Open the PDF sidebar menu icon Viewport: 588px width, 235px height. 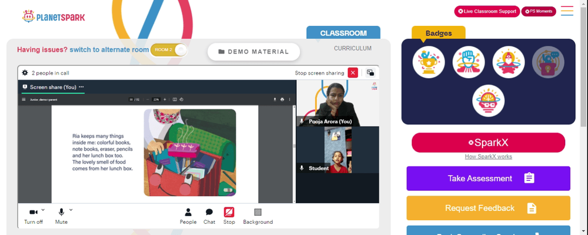[x=24, y=99]
